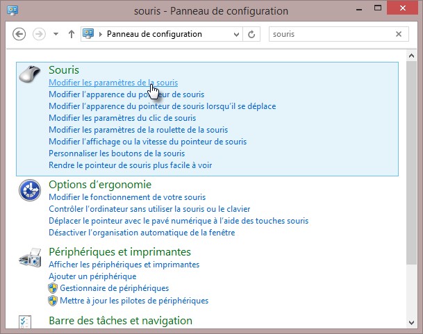Open Gestionnaire de périphériques

click(115, 288)
